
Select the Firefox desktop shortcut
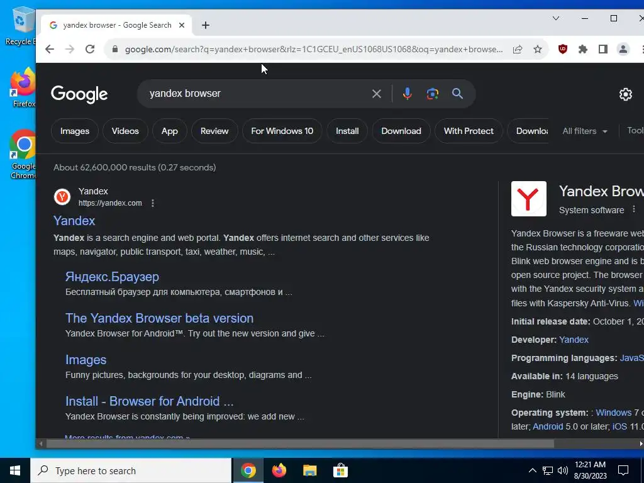click(x=23, y=88)
